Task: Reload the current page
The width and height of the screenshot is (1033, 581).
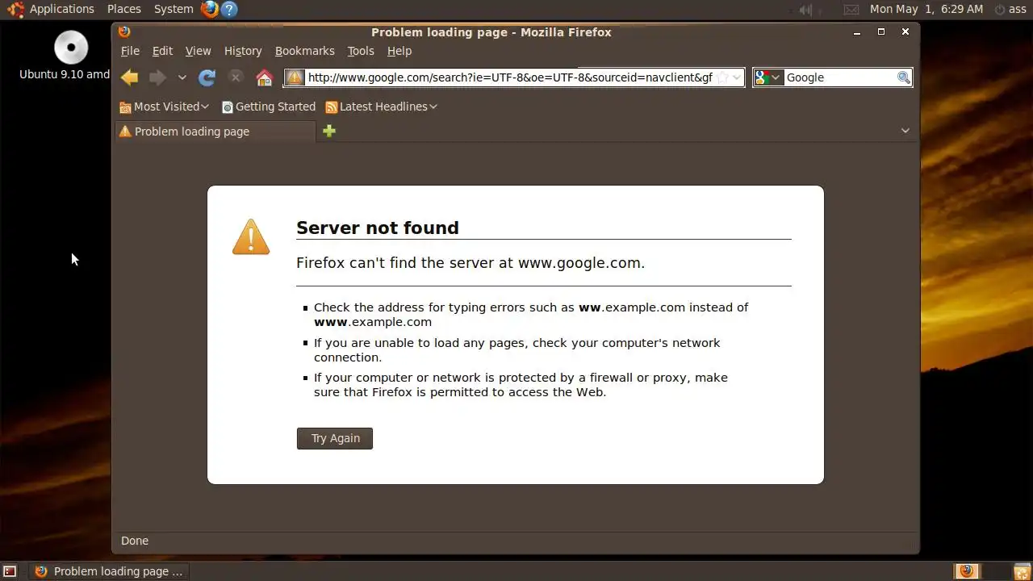Action: [207, 77]
